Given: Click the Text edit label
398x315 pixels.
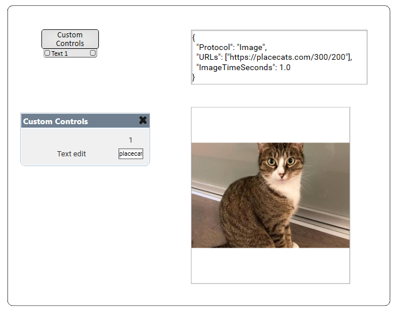Looking at the screenshot, I should [x=71, y=154].
